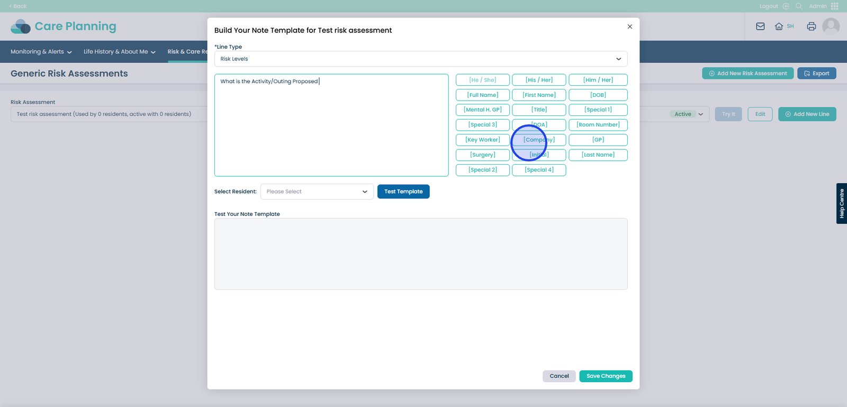Screen dimensions: 847x407
Task: Click Add New Risk Assessment button
Action: coord(748,74)
